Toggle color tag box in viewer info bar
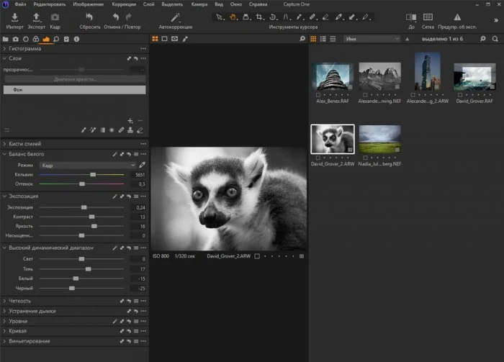Screen dimensions: 504x362 (257, 256)
